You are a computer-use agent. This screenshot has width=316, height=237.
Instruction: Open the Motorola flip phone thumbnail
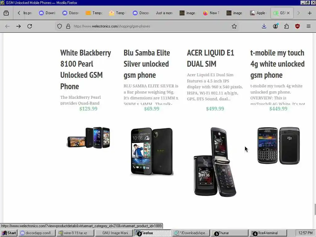pos(215,162)
